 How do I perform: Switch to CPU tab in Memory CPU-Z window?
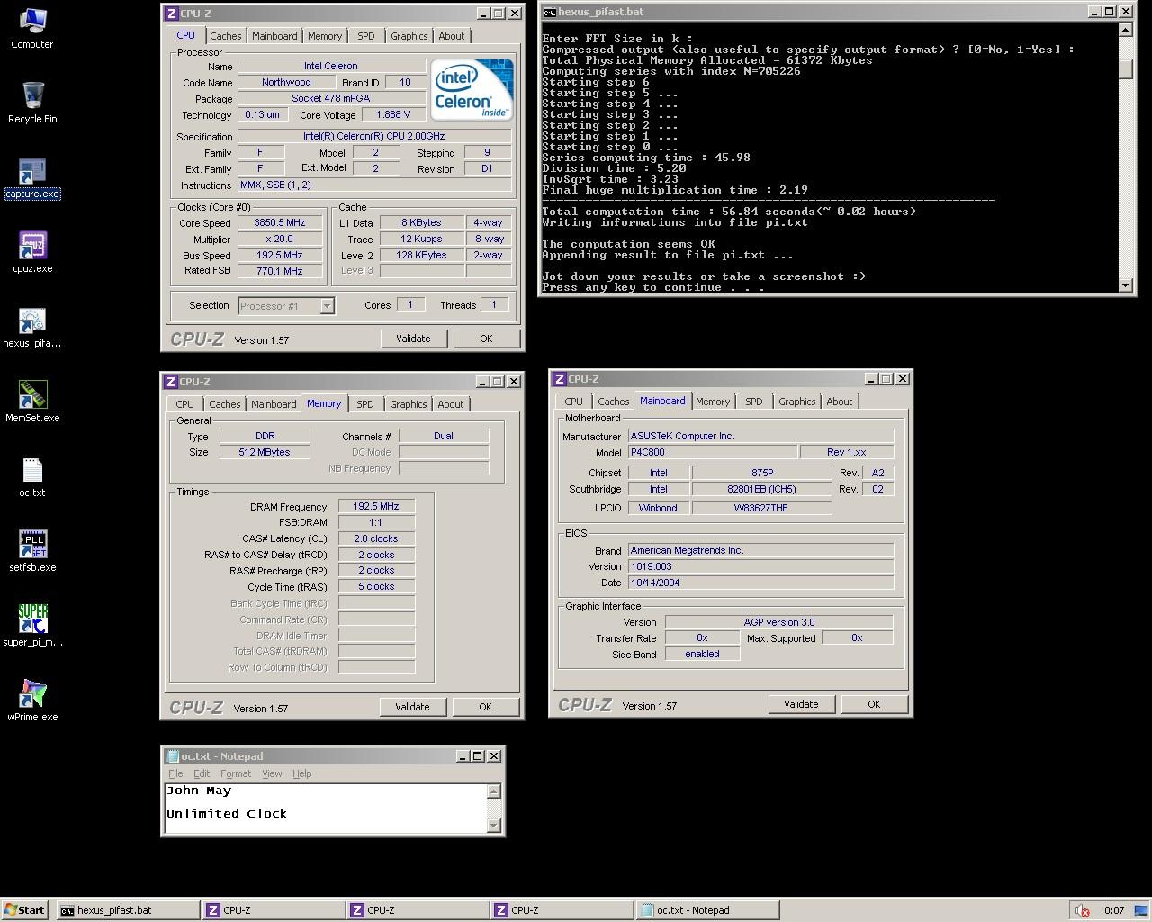click(184, 404)
